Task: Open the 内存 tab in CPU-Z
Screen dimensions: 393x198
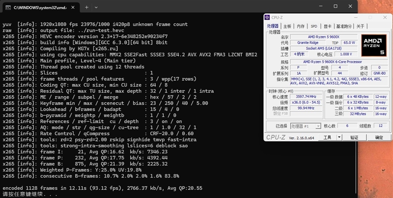Action: [x=300, y=26]
